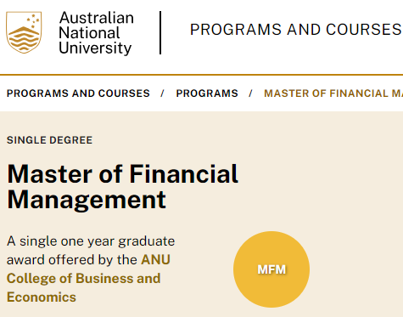
Task: Open the Australian National University wordmark
Action: (96, 33)
